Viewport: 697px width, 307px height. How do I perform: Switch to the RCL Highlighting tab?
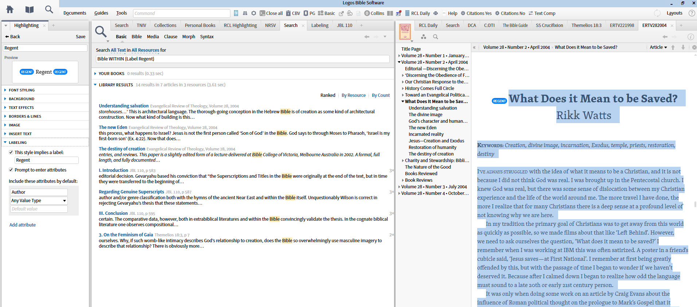(240, 25)
